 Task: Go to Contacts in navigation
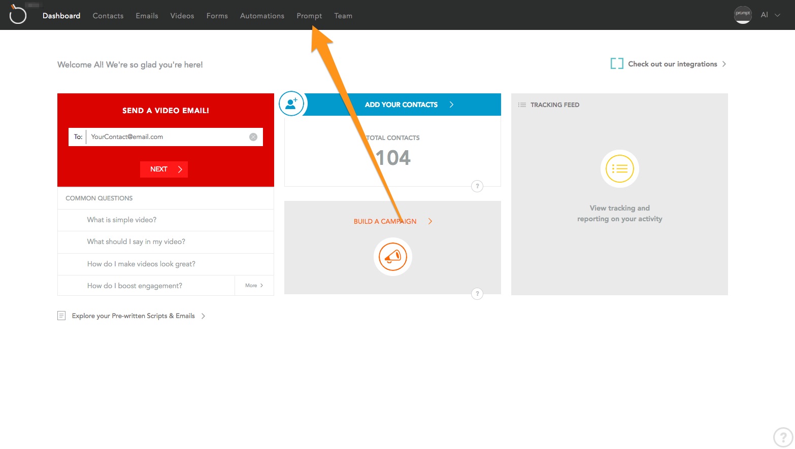tap(108, 16)
